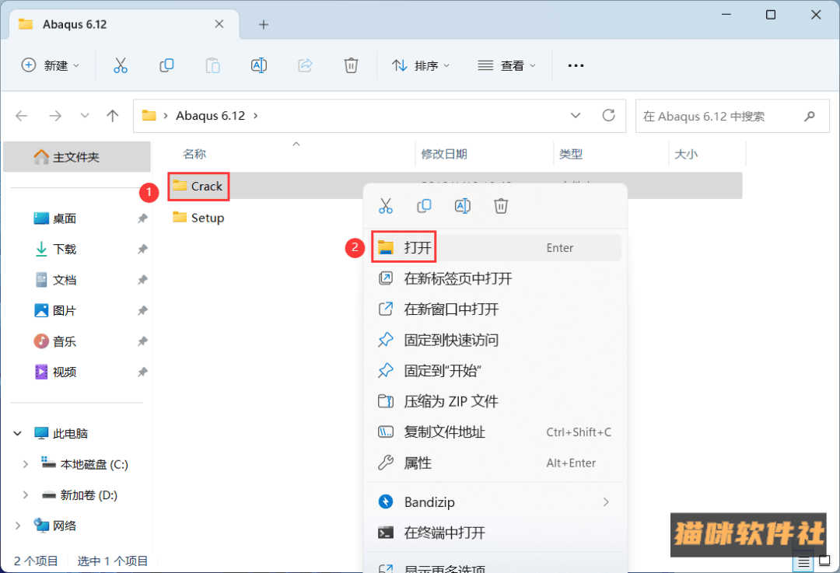The width and height of the screenshot is (840, 573).
Task: Select 在终端中打开 menu entry
Action: tap(495, 533)
